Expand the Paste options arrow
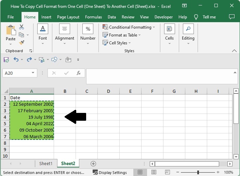 click(11, 44)
